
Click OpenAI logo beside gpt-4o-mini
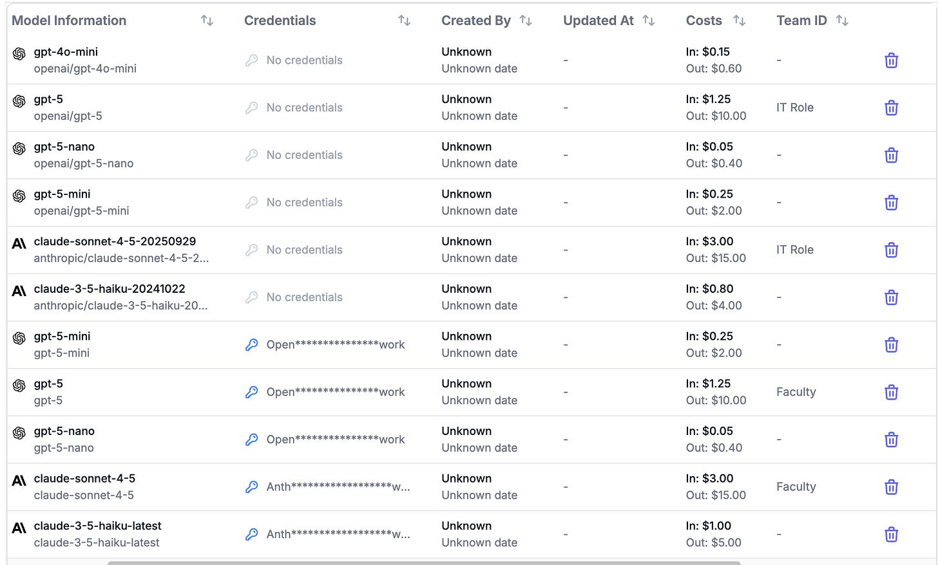tap(19, 53)
